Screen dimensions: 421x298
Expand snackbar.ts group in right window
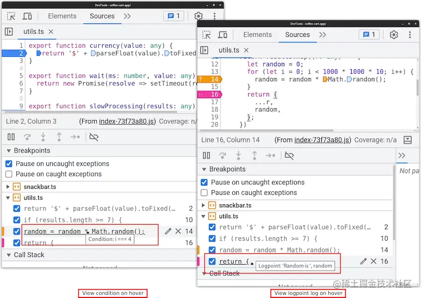[203, 205]
